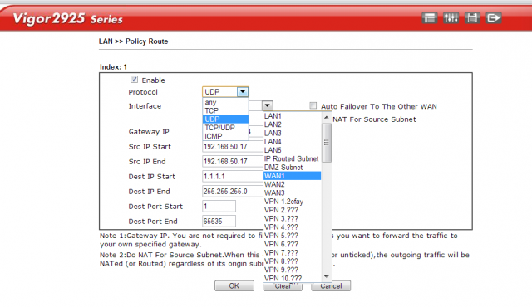Select LAN1 in Interface list
This screenshot has width=532, height=307.
coord(292,116)
